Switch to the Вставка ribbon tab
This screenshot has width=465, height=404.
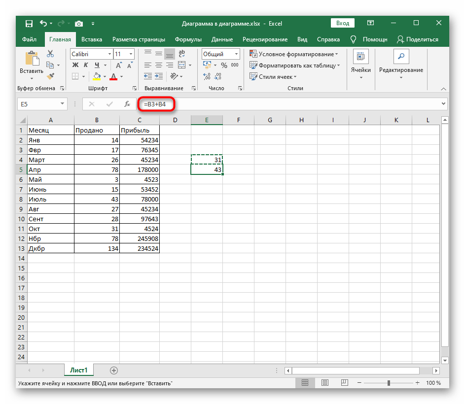pyautogui.click(x=92, y=39)
